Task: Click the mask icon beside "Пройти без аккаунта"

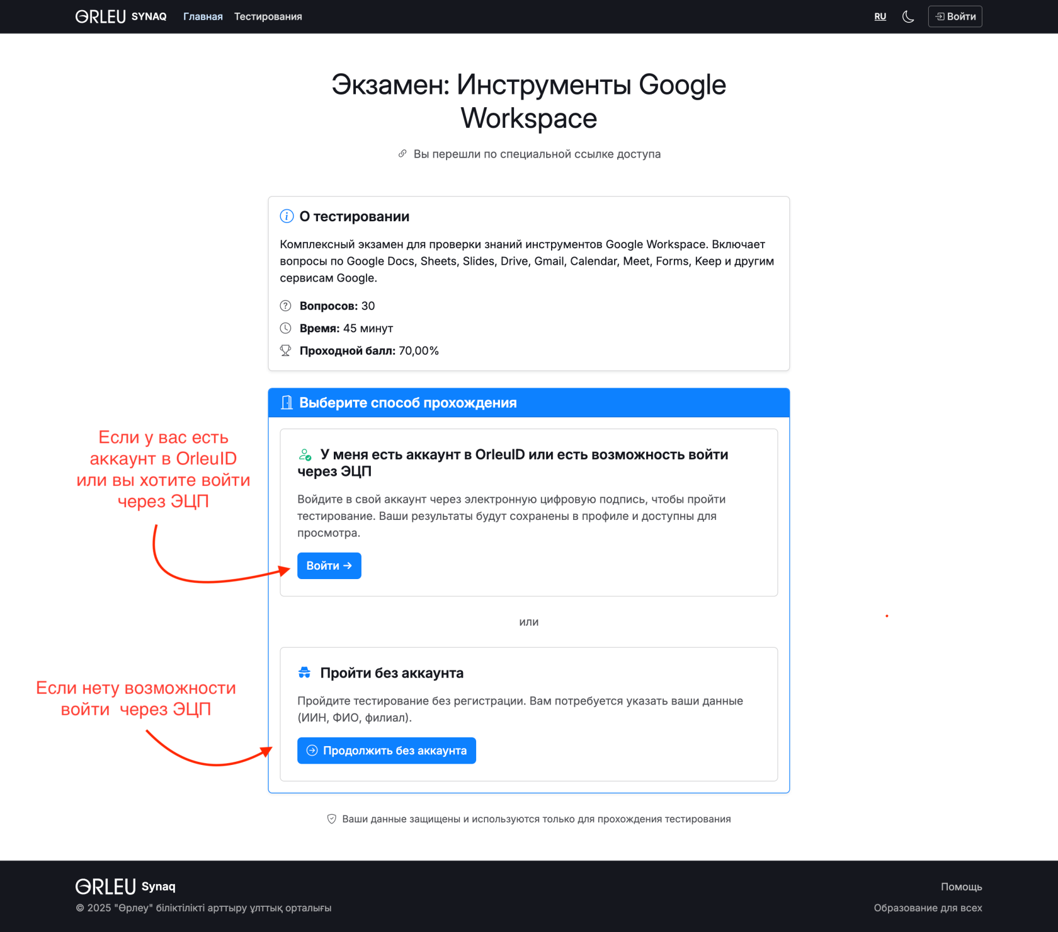Action: point(305,672)
